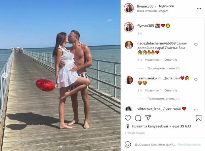Open kanyeeebear profile from likes
This screenshot has height=151, width=205.
tap(158, 126)
